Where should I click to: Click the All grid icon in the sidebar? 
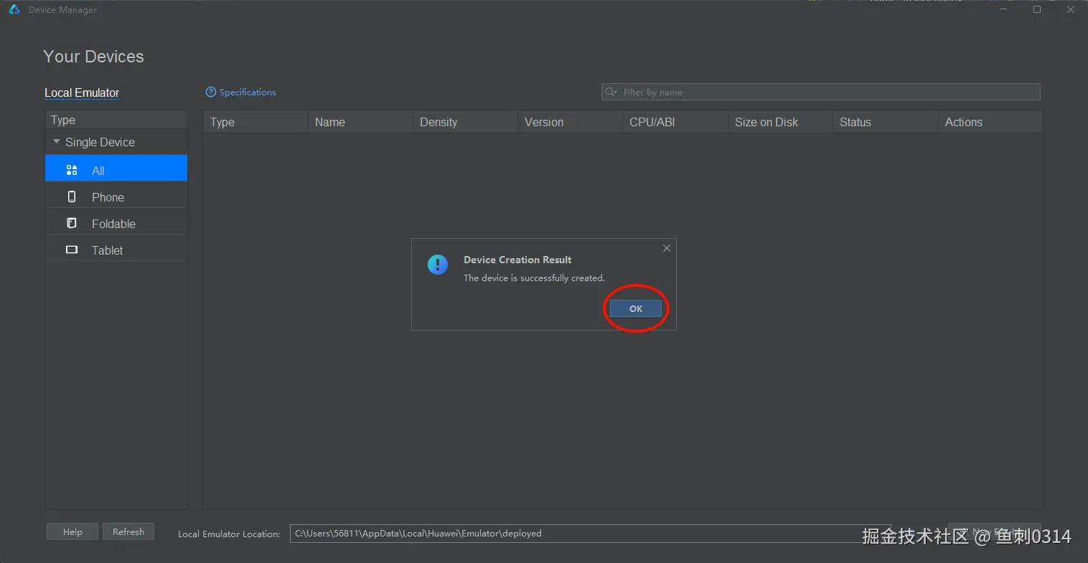[x=72, y=170]
